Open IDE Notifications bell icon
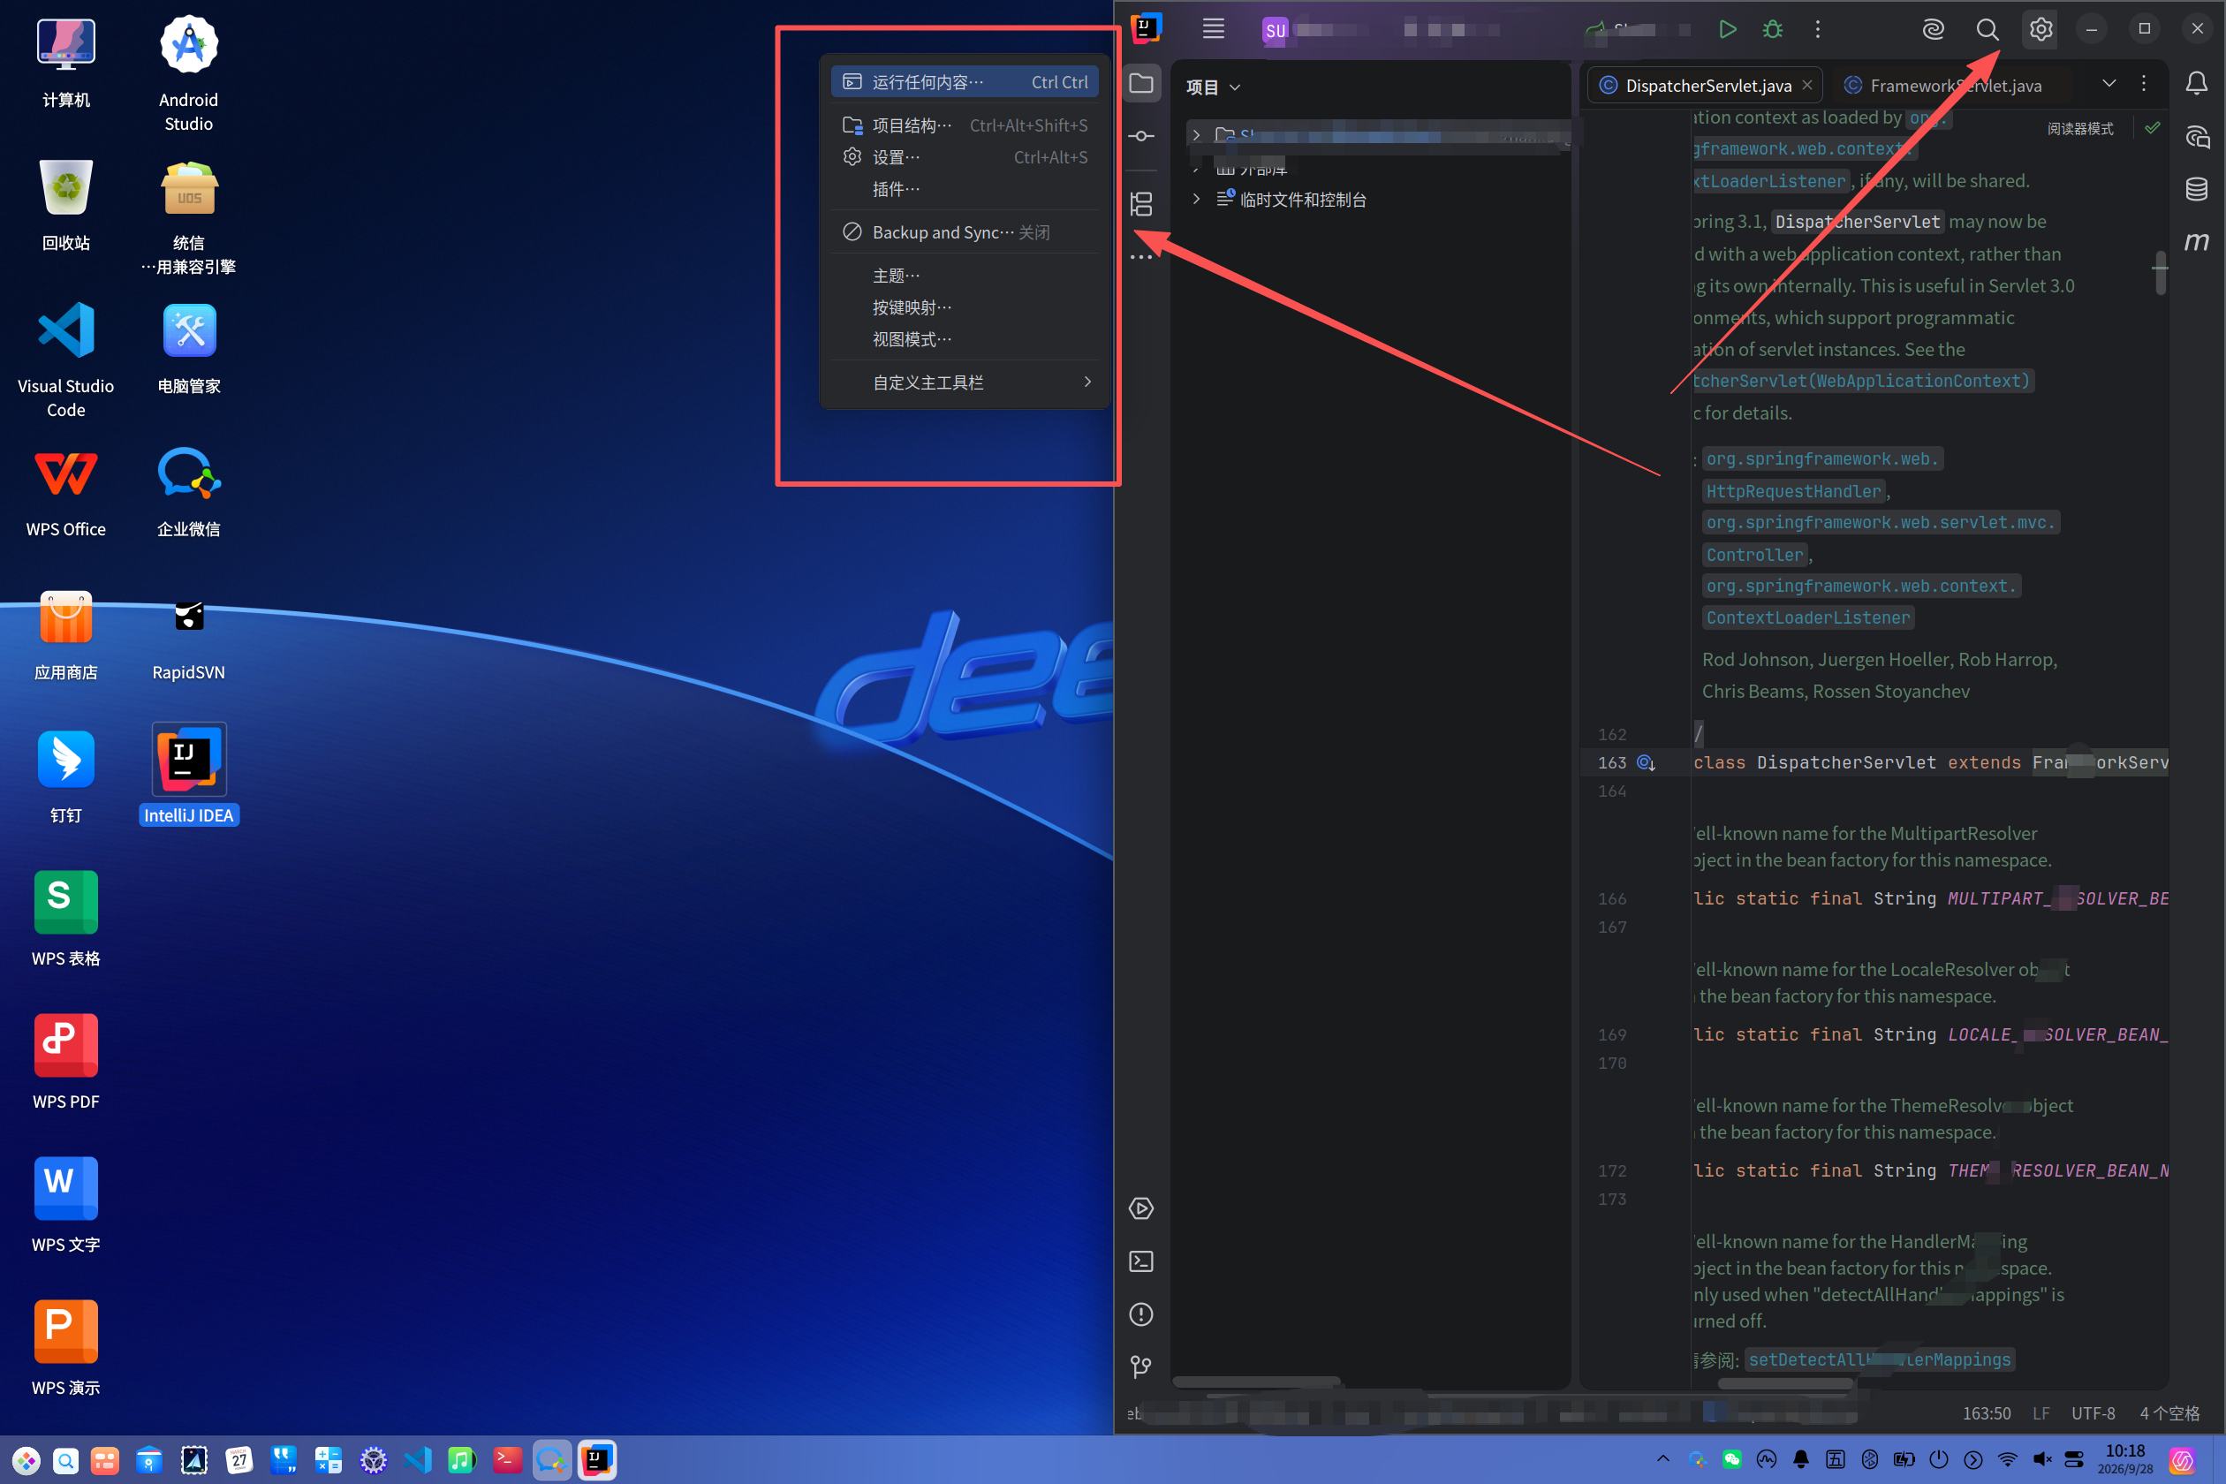The image size is (2226, 1484). pyautogui.click(x=2197, y=83)
